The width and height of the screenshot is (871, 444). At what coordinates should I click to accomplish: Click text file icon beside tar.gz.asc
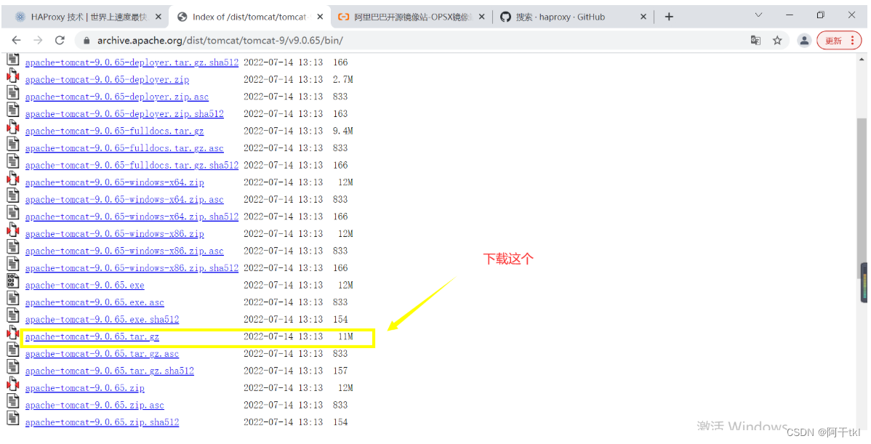click(13, 350)
